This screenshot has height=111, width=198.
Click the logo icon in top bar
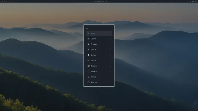pos(2,1)
